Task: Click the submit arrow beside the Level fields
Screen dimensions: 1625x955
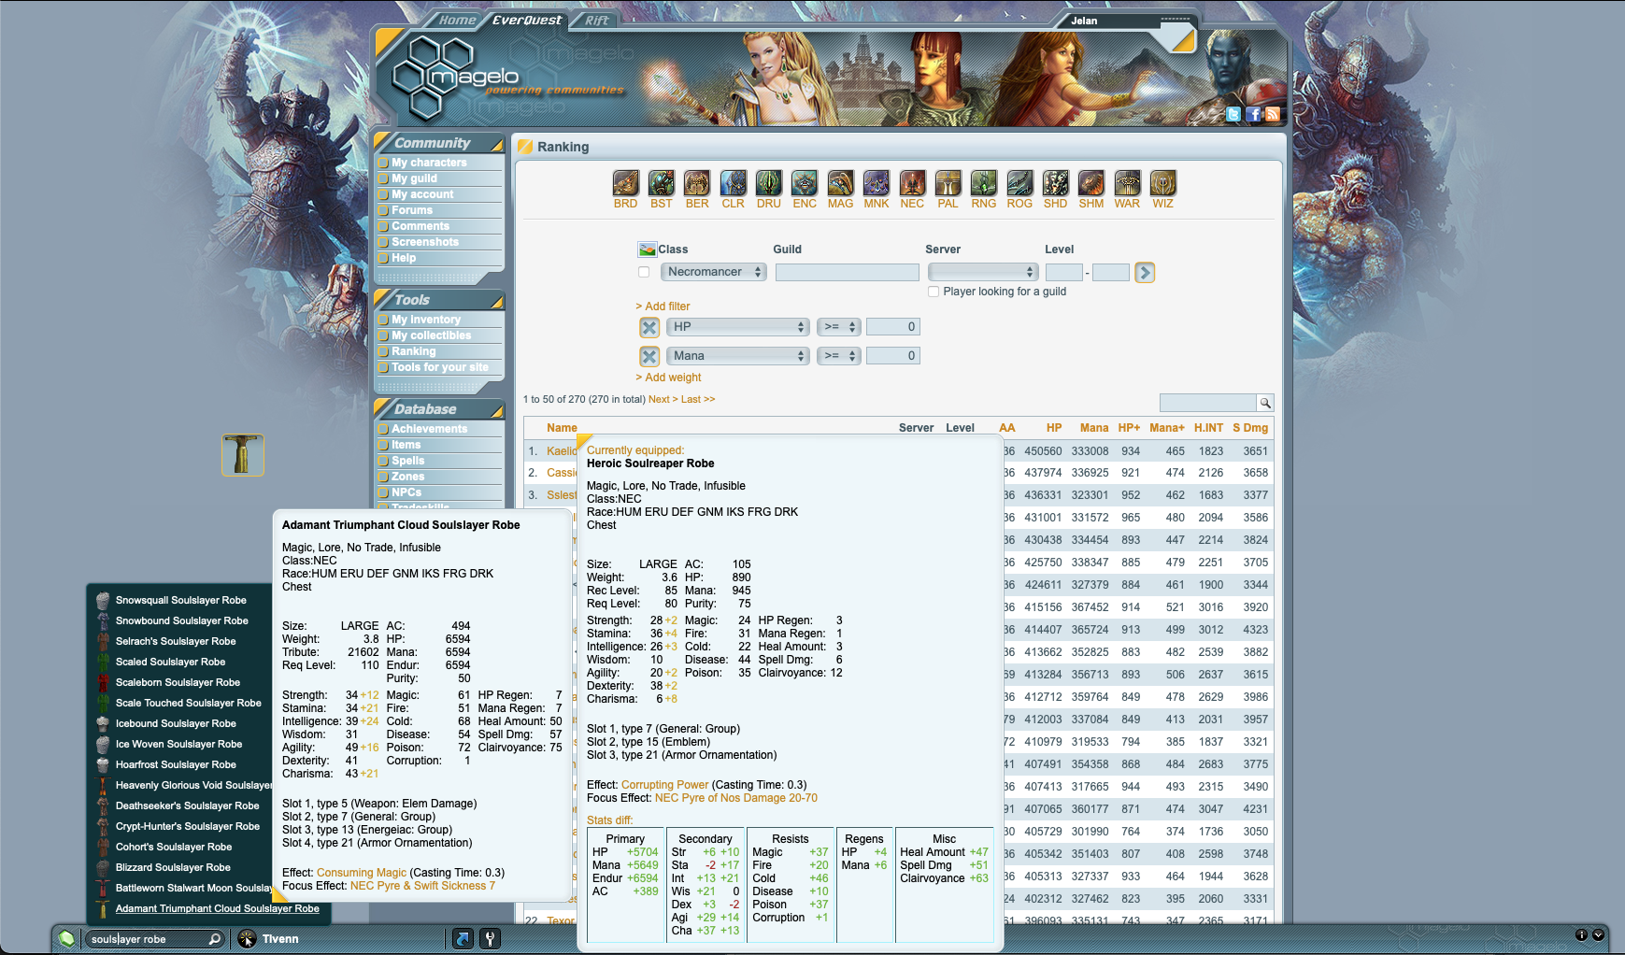Action: (x=1145, y=272)
